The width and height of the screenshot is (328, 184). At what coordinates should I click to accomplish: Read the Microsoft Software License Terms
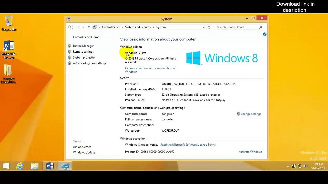click(x=188, y=145)
